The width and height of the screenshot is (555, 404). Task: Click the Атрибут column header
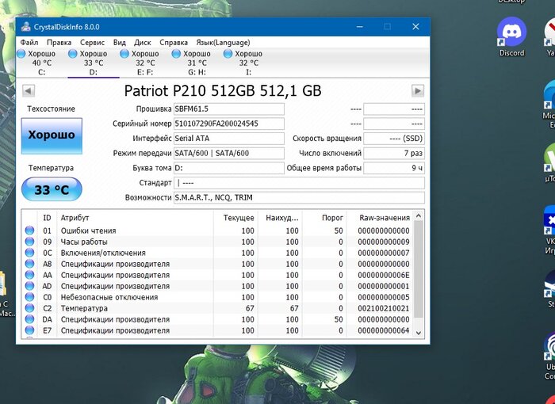click(x=136, y=218)
